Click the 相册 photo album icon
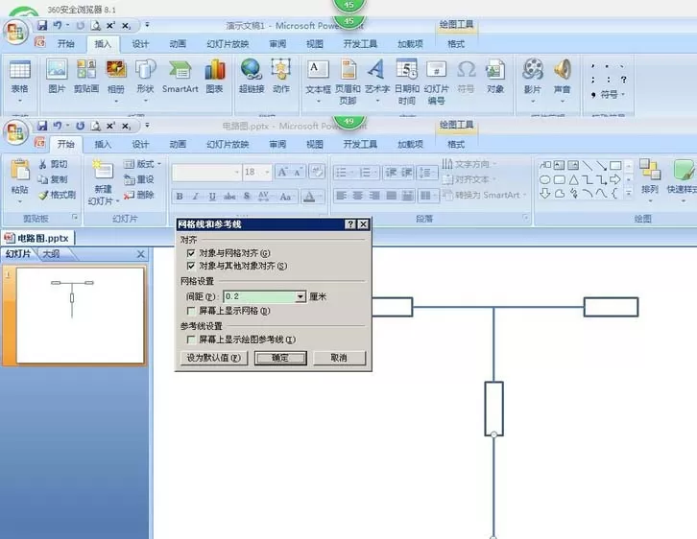 click(x=116, y=81)
